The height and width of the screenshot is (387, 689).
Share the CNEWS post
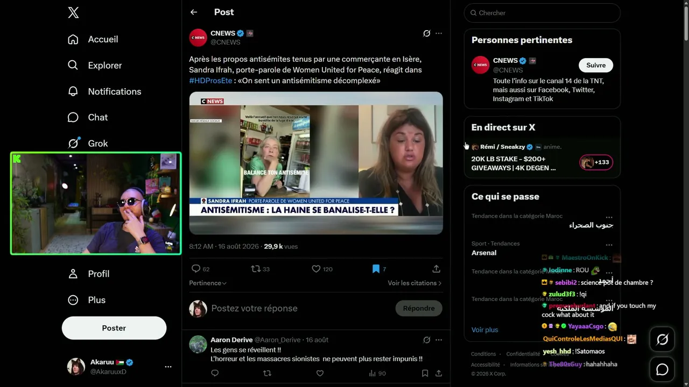pyautogui.click(x=436, y=269)
